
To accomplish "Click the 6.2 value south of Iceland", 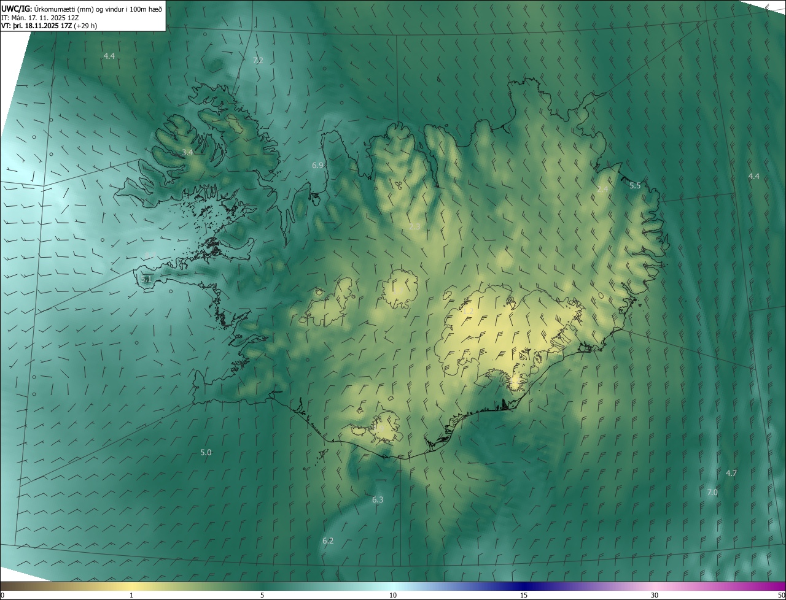I will point(328,540).
